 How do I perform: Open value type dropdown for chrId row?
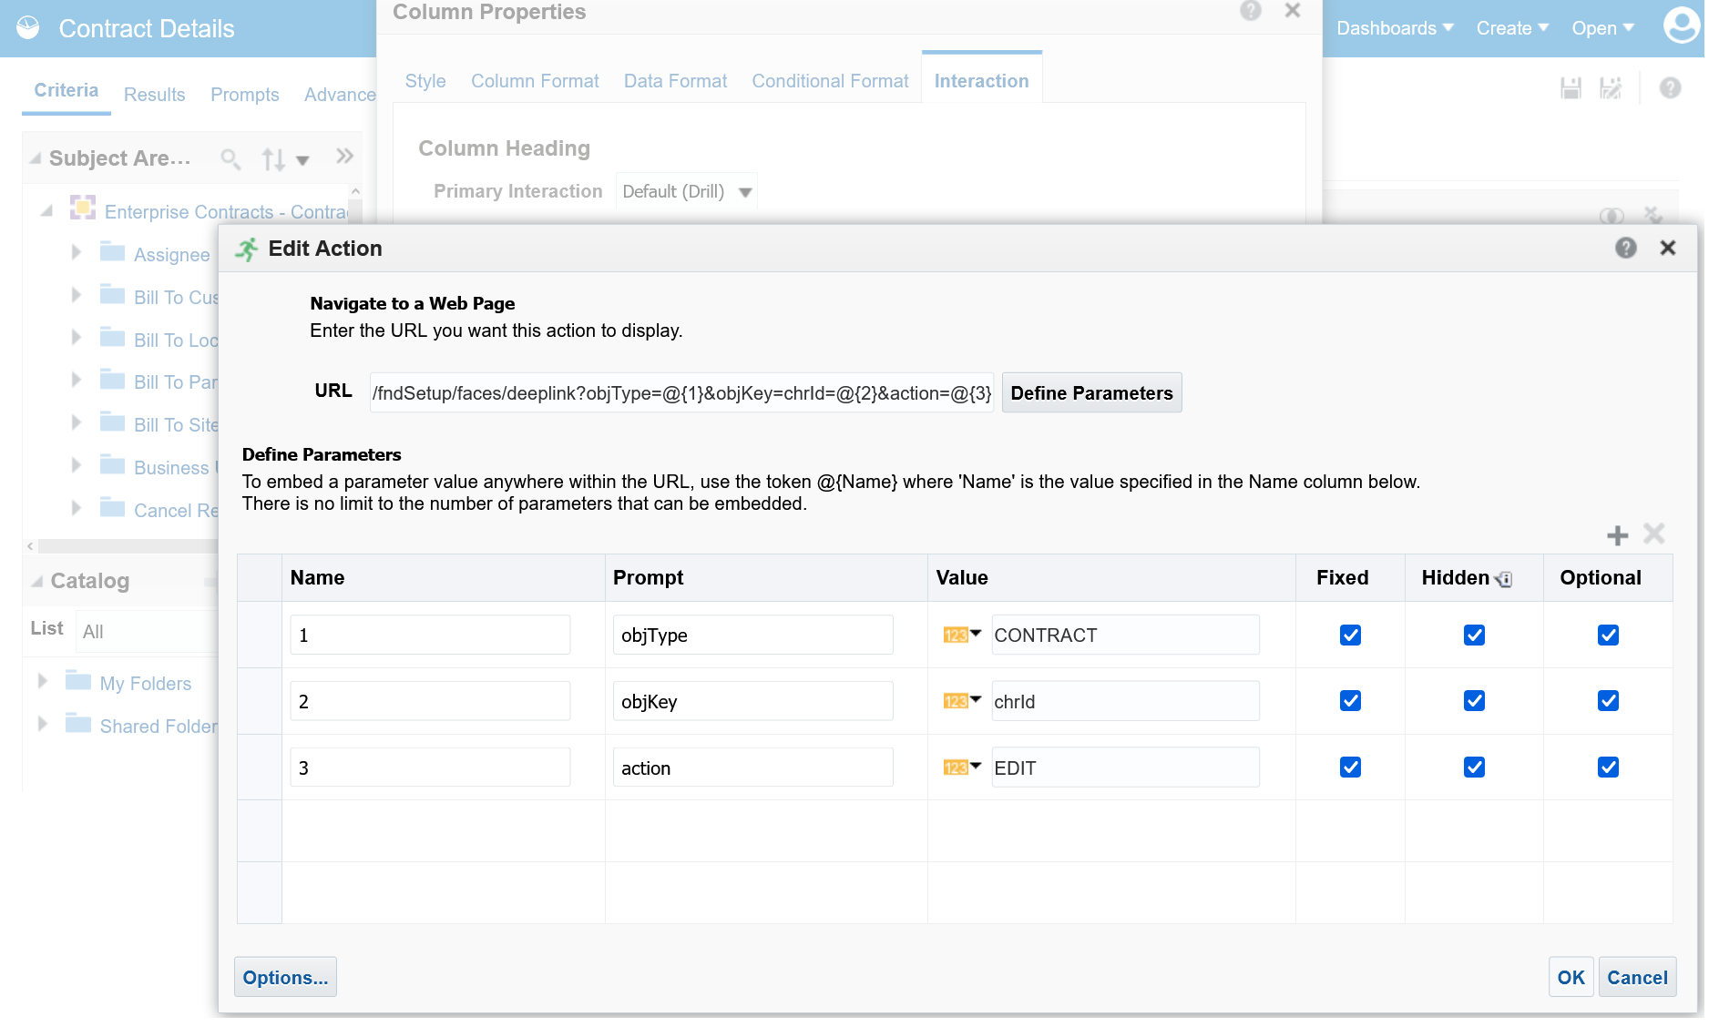[962, 701]
